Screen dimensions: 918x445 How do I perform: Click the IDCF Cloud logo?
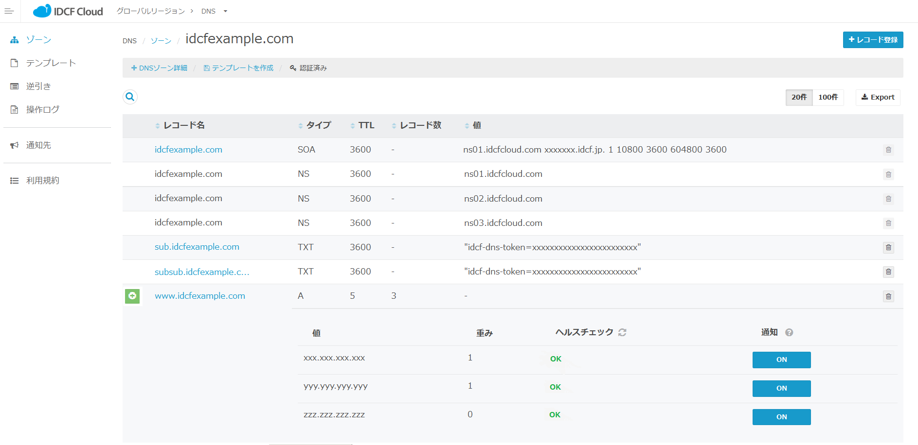[68, 11]
